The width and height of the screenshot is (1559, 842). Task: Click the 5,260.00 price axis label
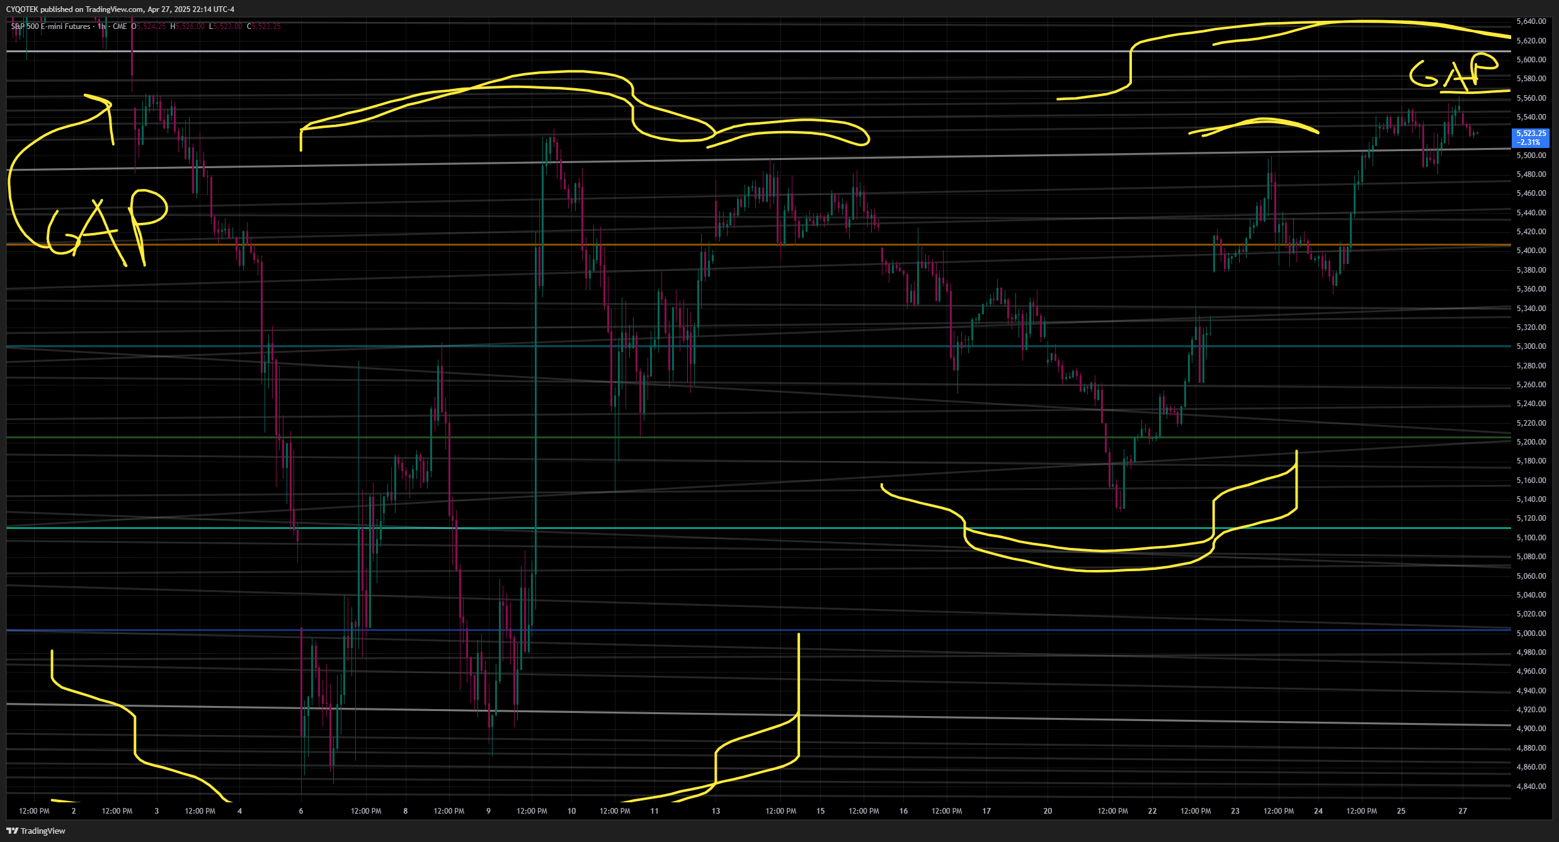click(1531, 385)
